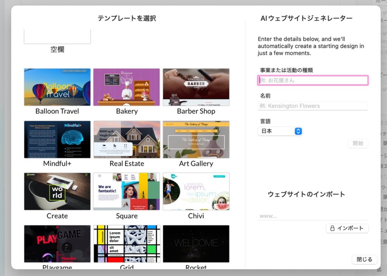
Task: Select the Playgame template thumbnail
Action: [x=57, y=243]
